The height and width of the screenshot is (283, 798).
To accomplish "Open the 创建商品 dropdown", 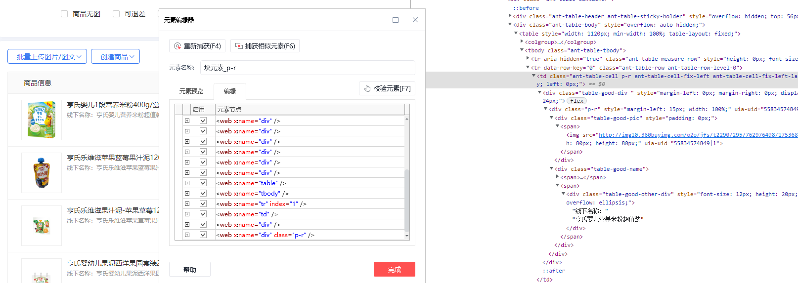I will coord(115,57).
